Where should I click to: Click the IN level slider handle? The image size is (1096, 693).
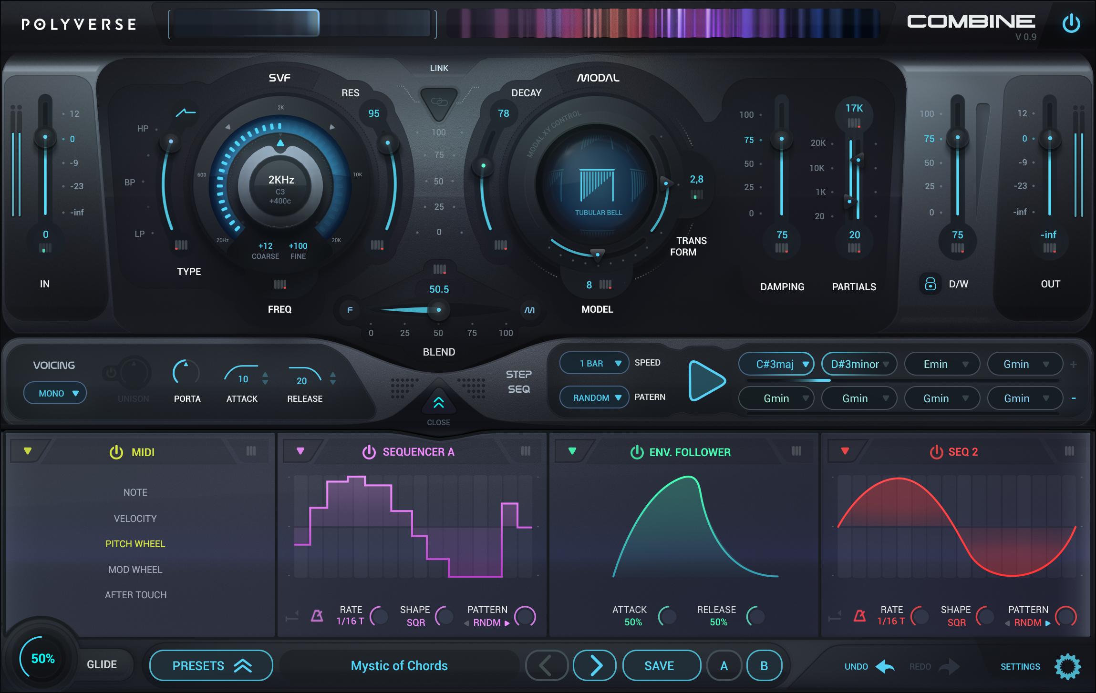tap(45, 137)
